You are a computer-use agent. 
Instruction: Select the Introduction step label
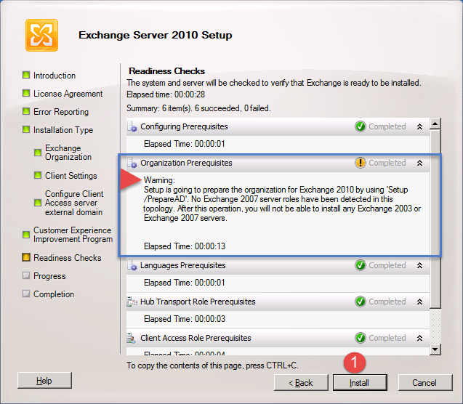[x=55, y=76]
